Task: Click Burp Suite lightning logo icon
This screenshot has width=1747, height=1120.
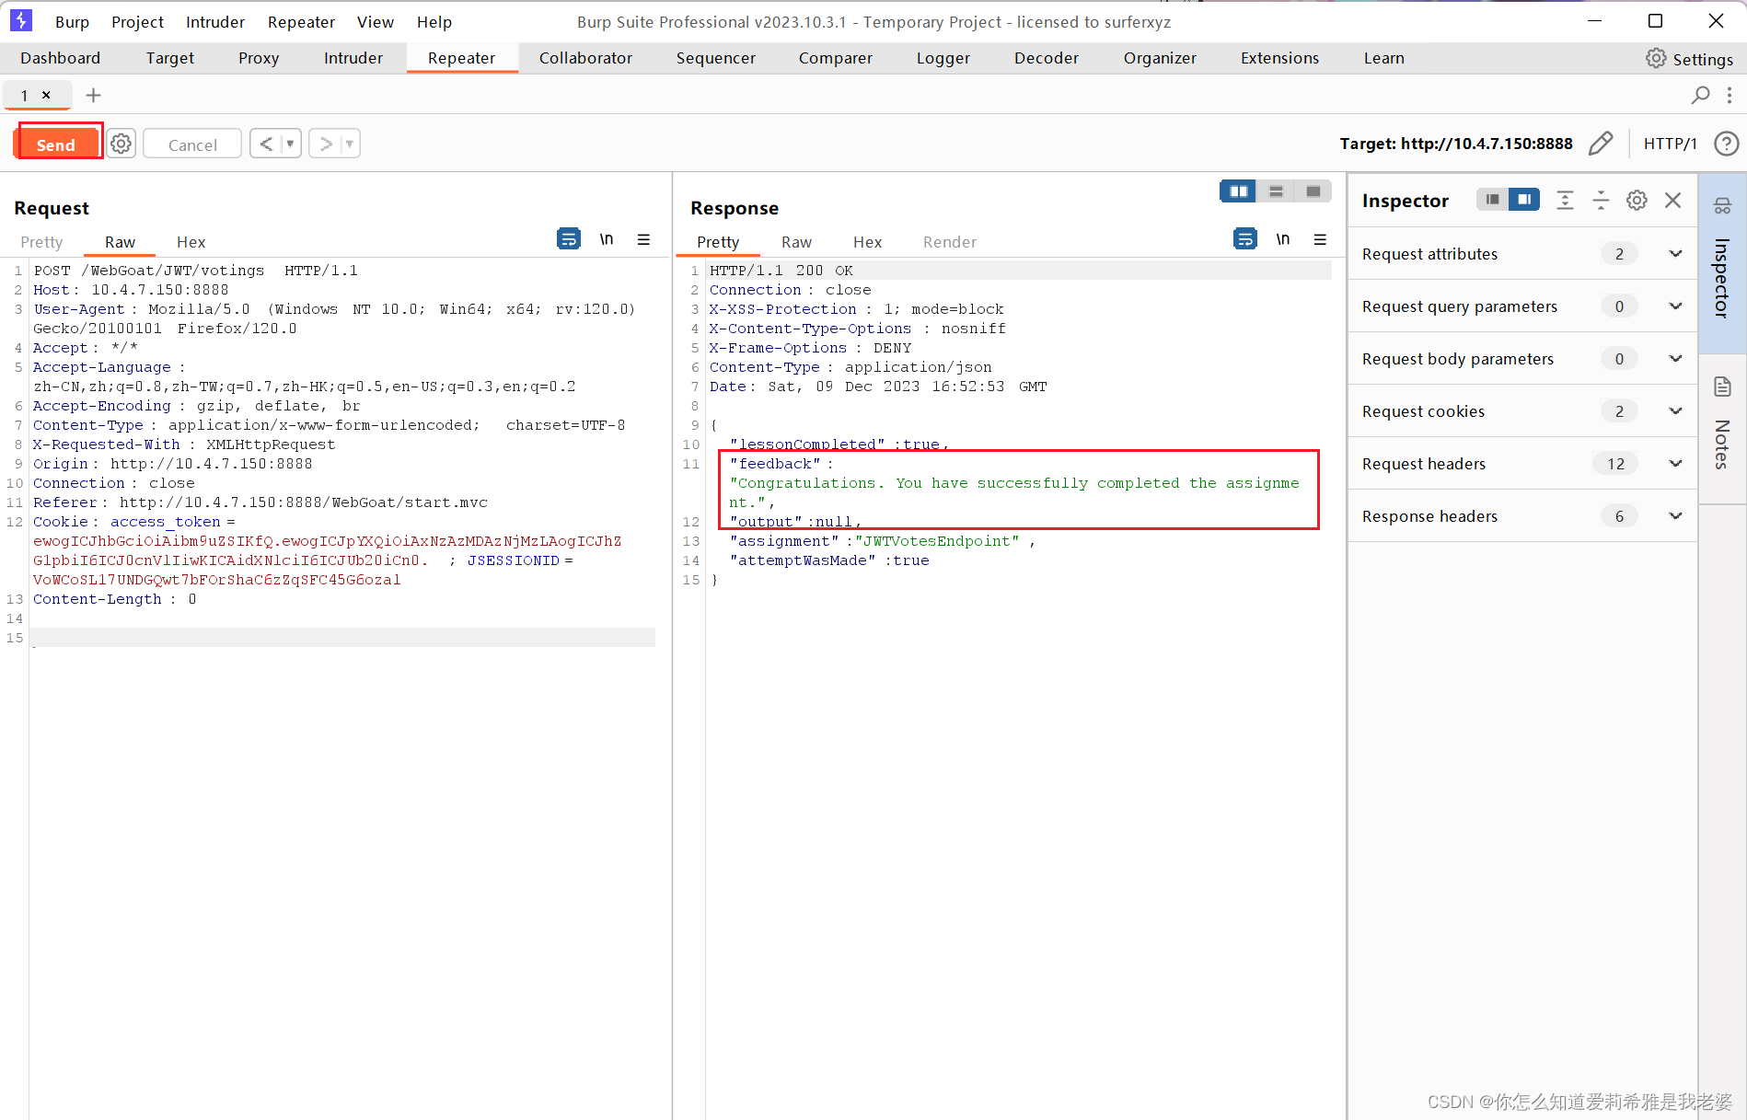Action: coord(20,20)
